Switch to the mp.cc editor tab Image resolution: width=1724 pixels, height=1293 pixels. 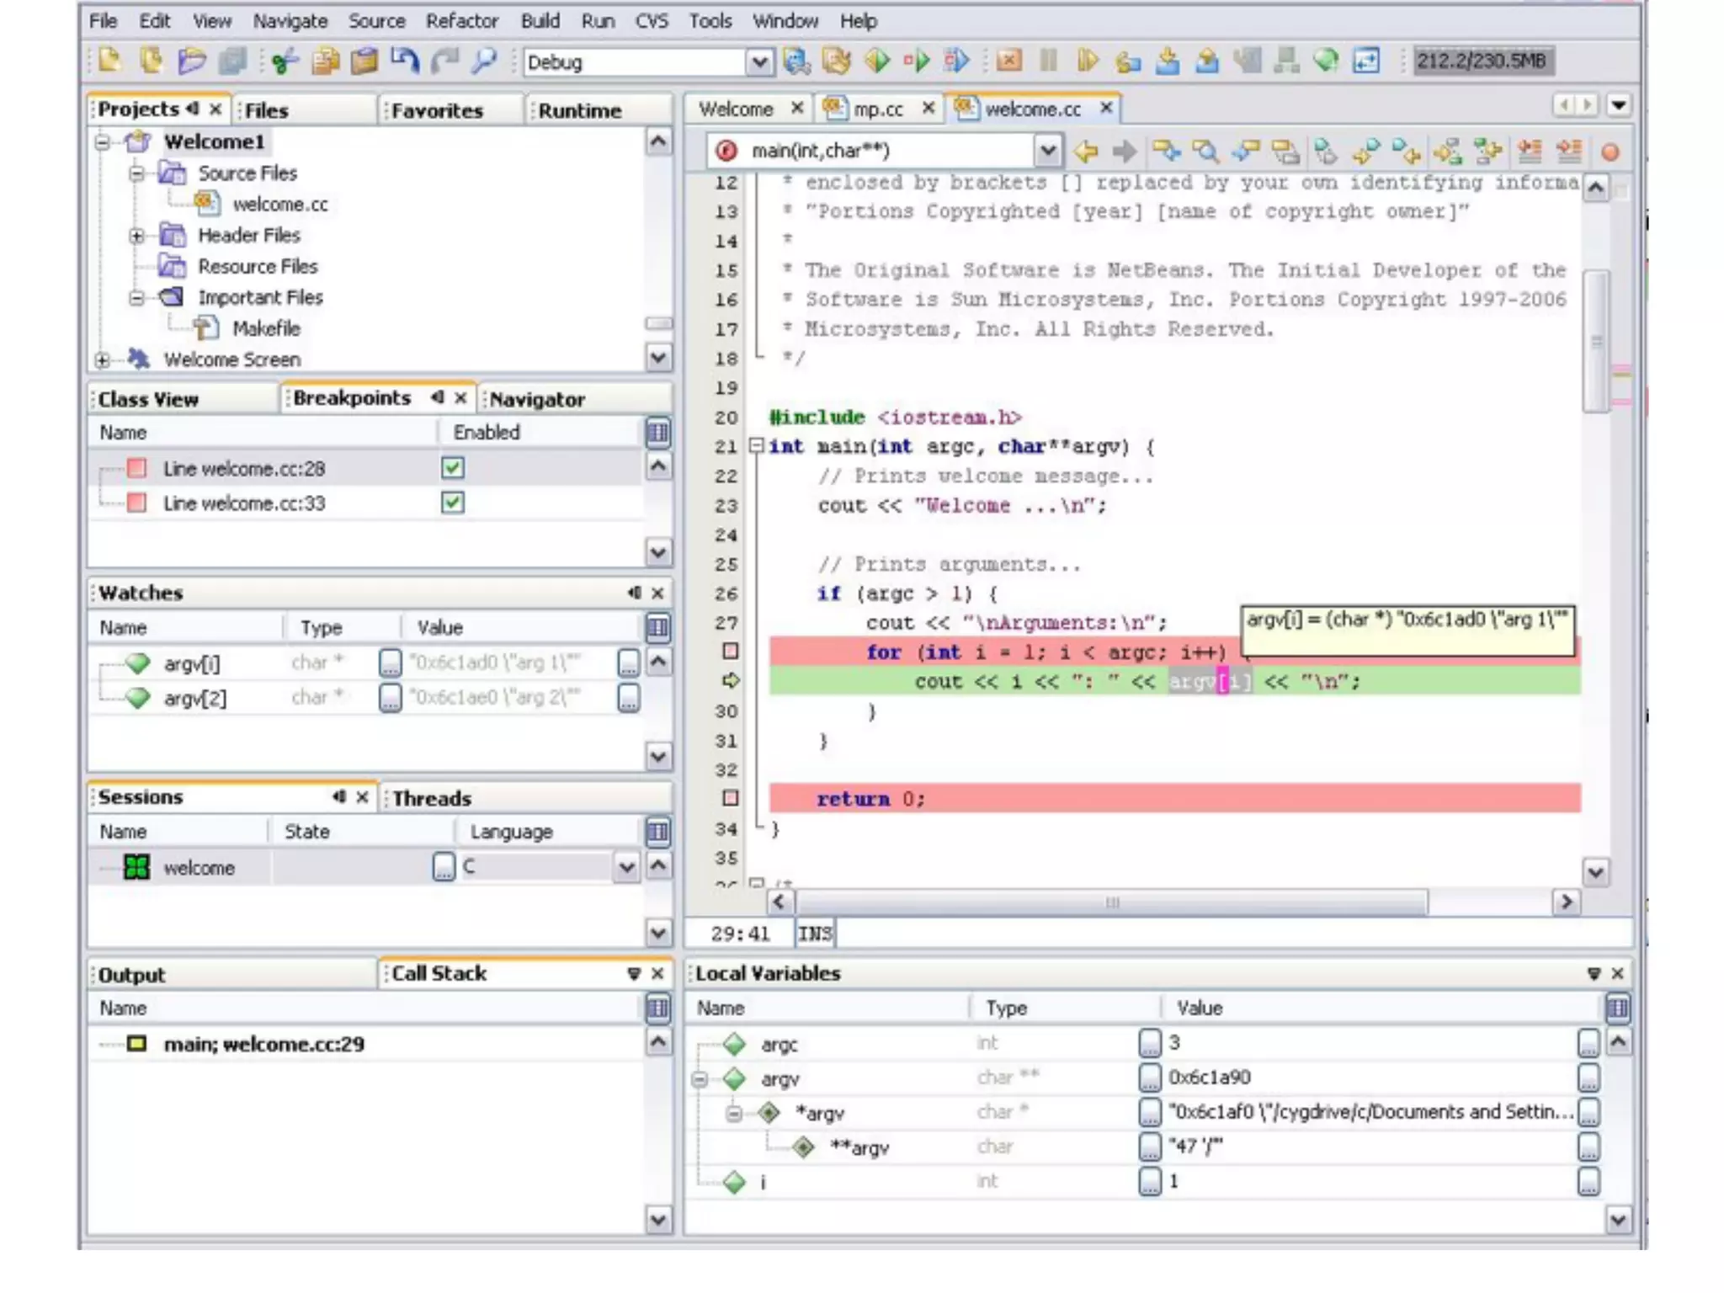click(x=877, y=109)
